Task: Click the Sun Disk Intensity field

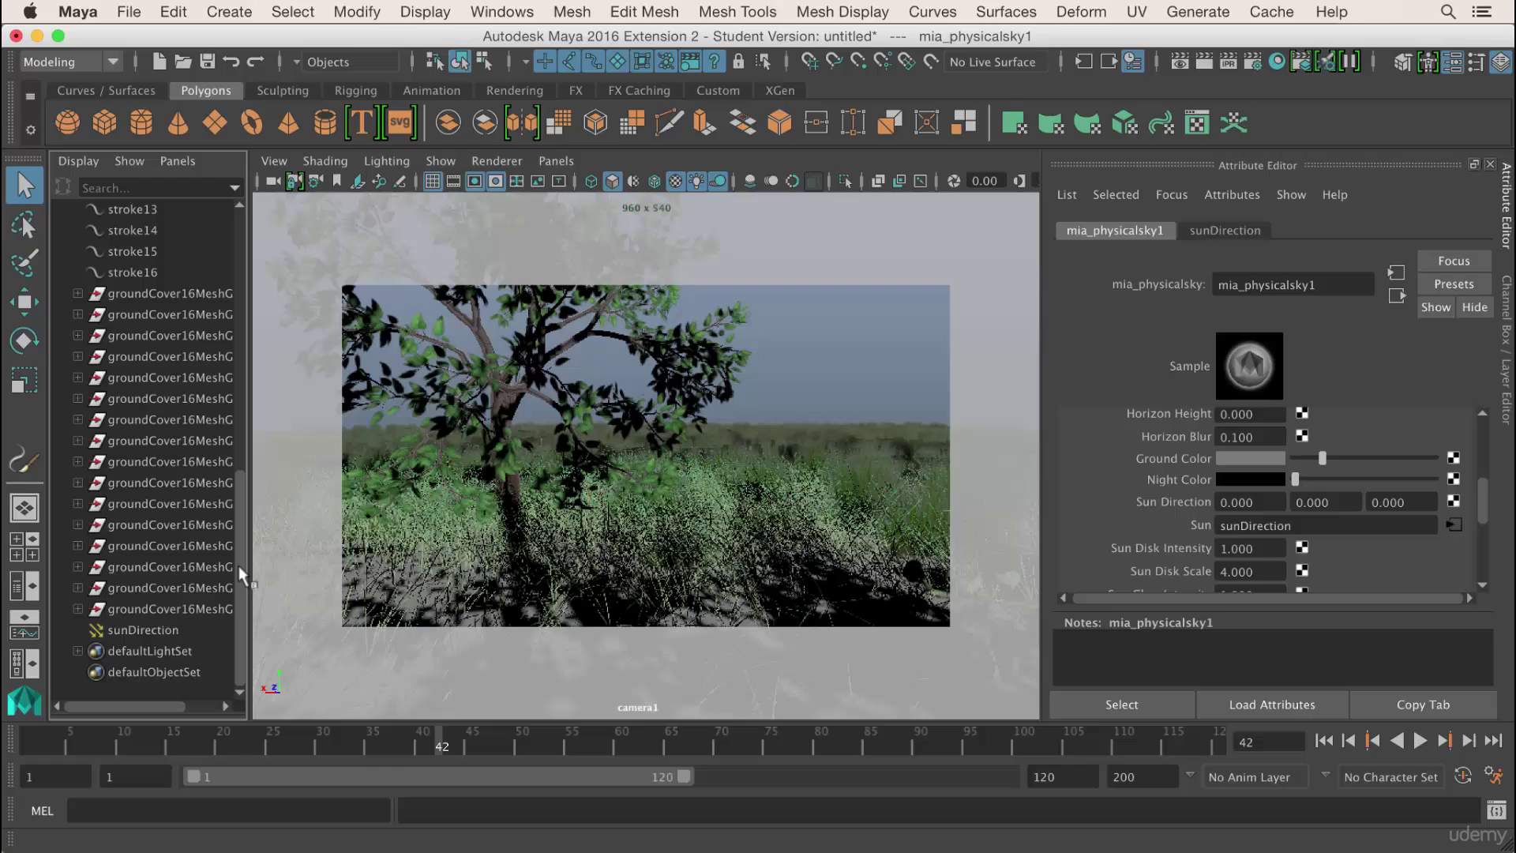Action: 1250,548
